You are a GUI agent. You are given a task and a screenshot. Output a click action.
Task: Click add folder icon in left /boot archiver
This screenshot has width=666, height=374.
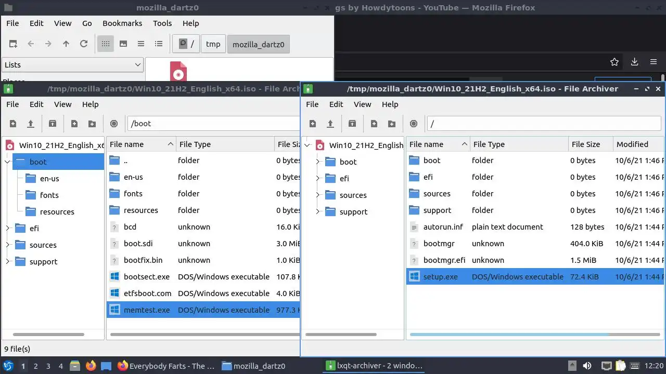coord(92,124)
